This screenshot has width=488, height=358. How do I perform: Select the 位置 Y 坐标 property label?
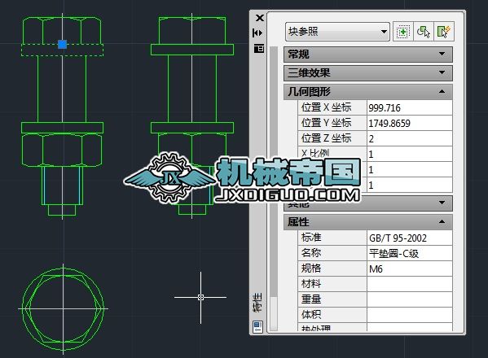pyautogui.click(x=332, y=124)
